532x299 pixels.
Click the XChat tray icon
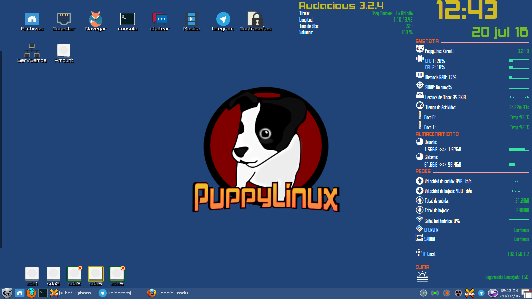(470, 293)
